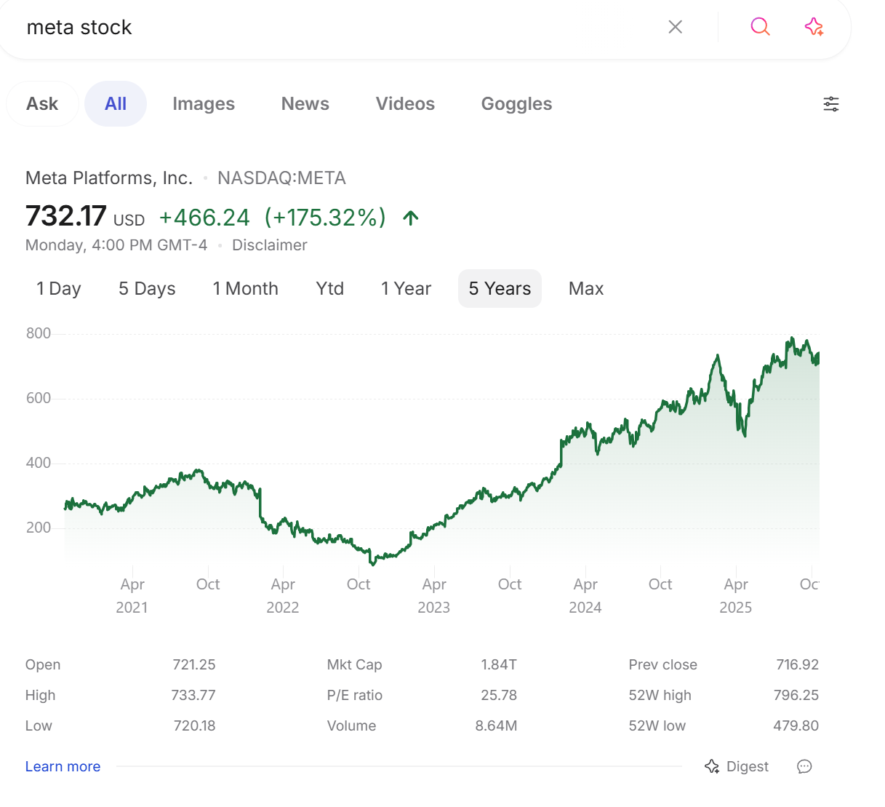Viewport: 885px width, 807px height.
Task: Click the 732.17 stock price
Action: point(66,216)
